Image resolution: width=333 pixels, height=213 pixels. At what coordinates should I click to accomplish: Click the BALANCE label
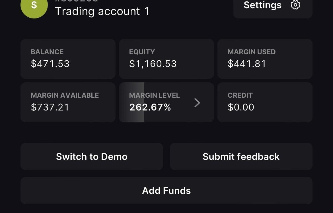coord(47,52)
